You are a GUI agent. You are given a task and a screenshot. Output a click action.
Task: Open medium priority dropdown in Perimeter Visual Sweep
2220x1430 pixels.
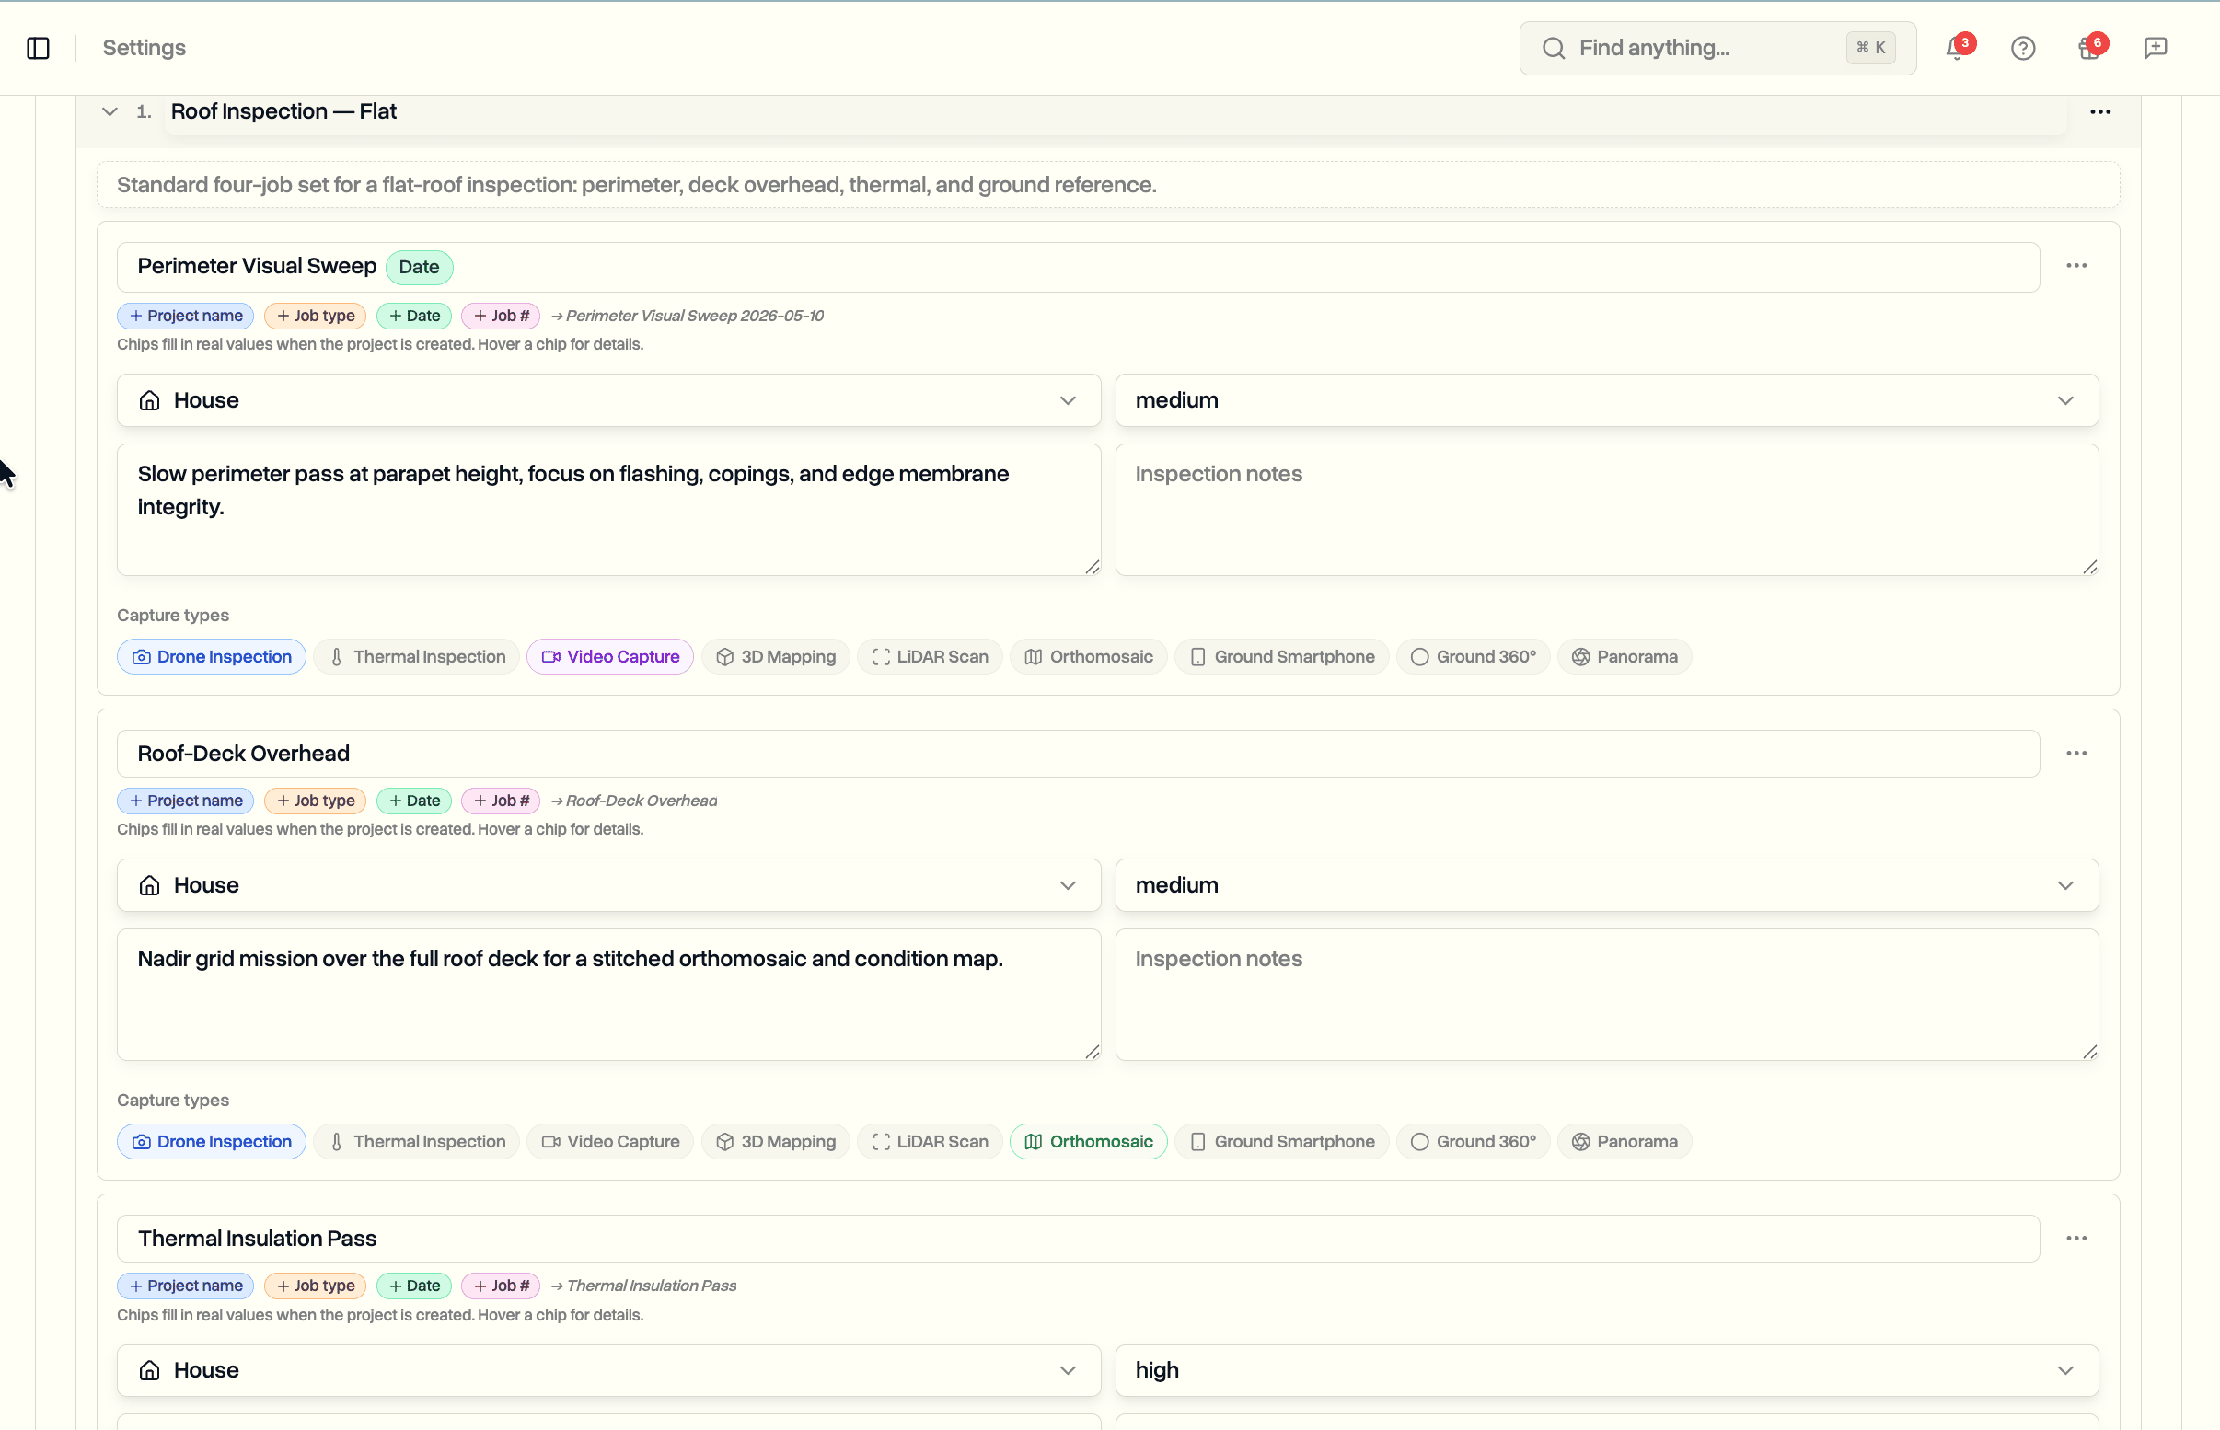click(x=1606, y=400)
